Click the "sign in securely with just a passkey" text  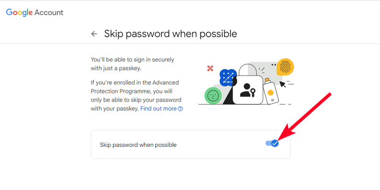pyautogui.click(x=132, y=64)
